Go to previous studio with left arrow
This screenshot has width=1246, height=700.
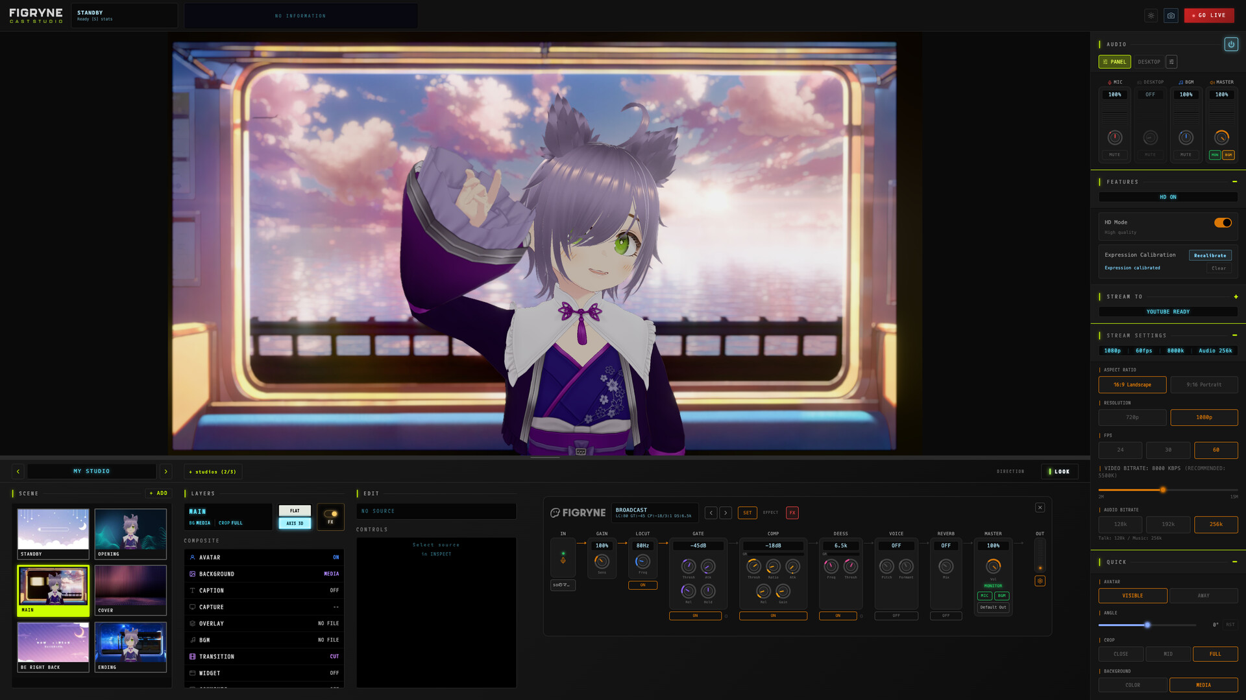[18, 471]
